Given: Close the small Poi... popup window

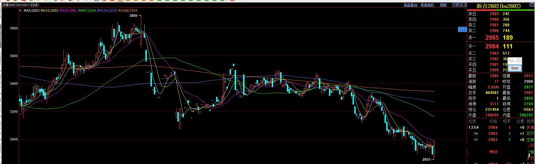Looking at the screenshot, I should click(519, 60).
